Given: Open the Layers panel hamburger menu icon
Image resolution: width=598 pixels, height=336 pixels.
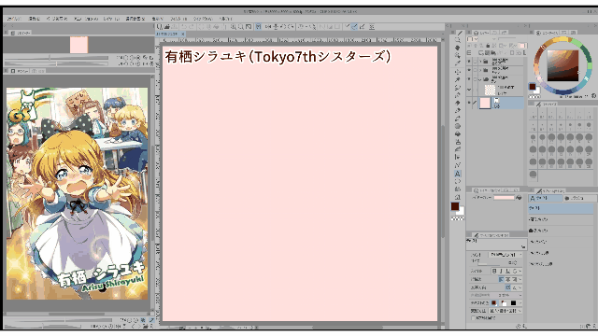Looking at the screenshot, I should coord(469,53).
